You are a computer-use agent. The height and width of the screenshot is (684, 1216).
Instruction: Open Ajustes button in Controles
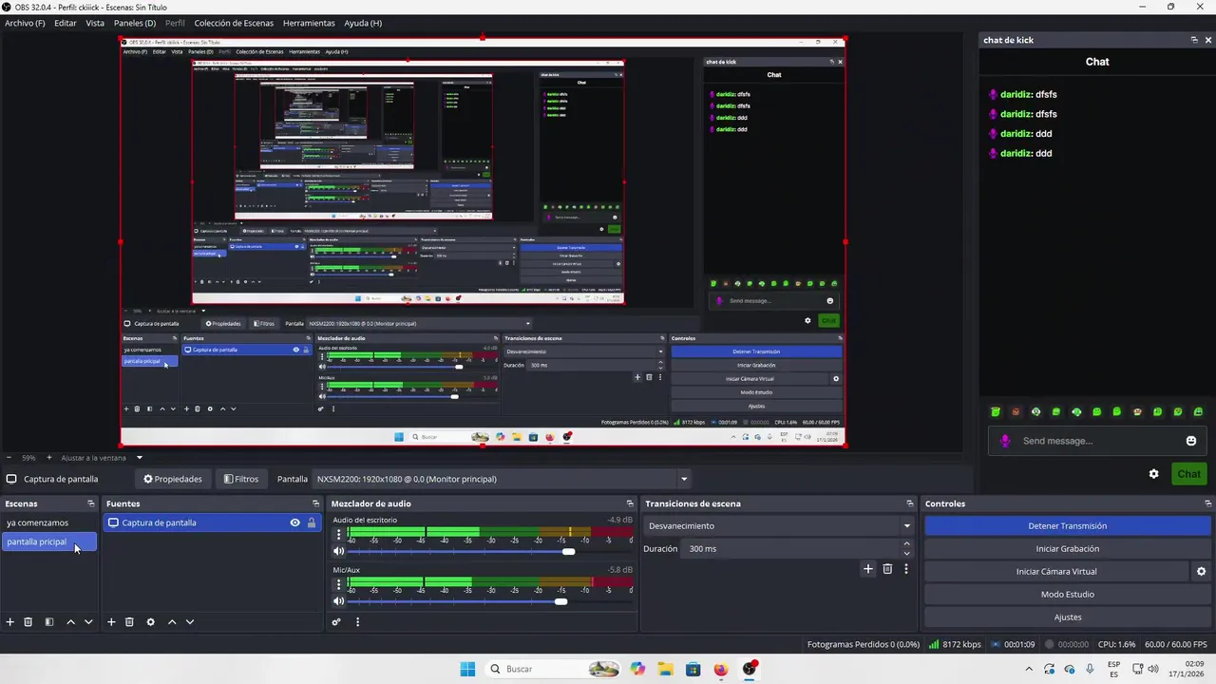click(1068, 617)
